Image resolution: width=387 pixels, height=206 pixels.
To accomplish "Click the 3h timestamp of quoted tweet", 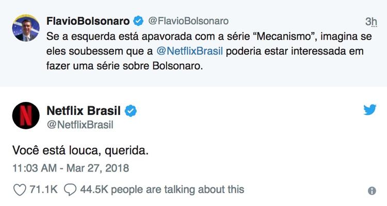I will (x=370, y=22).
